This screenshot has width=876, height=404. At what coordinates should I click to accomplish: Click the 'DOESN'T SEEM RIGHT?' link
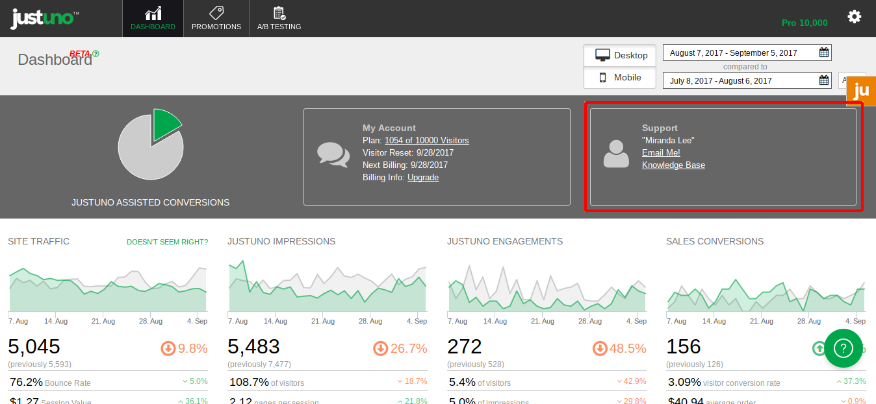[168, 242]
